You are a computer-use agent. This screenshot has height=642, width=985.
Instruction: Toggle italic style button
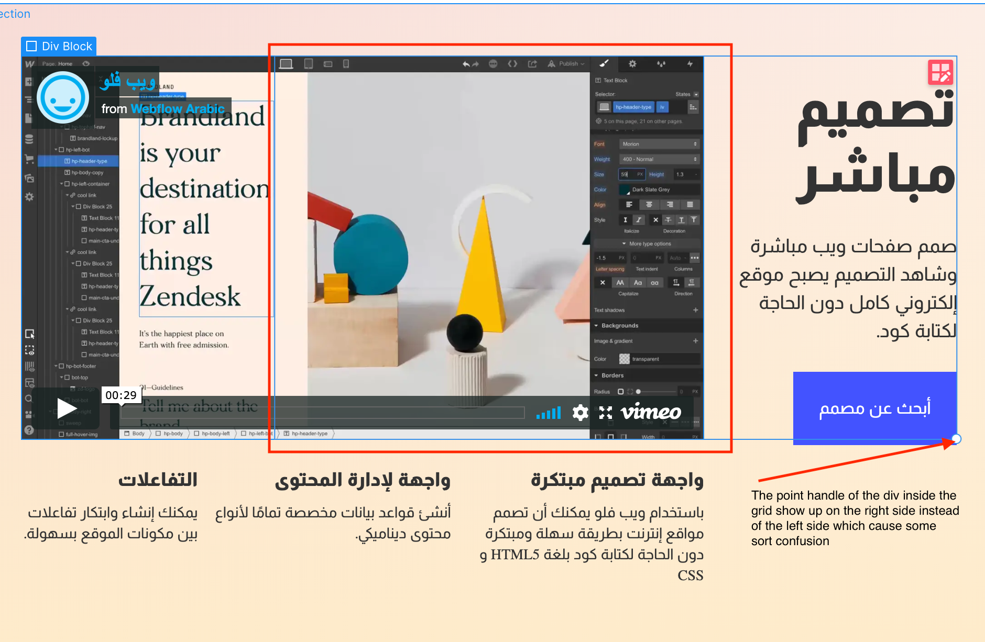pos(639,220)
